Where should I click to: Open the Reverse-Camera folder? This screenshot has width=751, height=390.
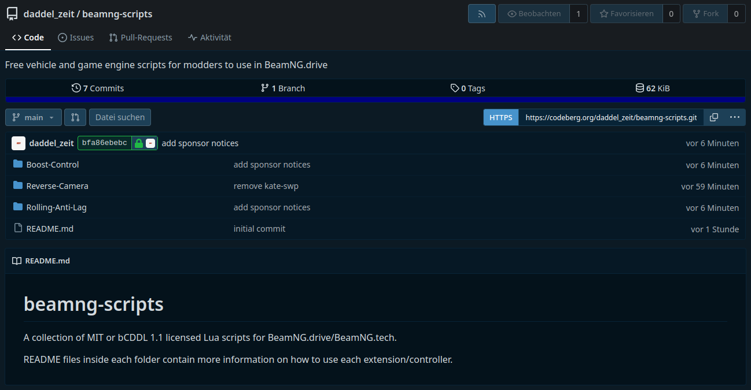[x=57, y=186]
